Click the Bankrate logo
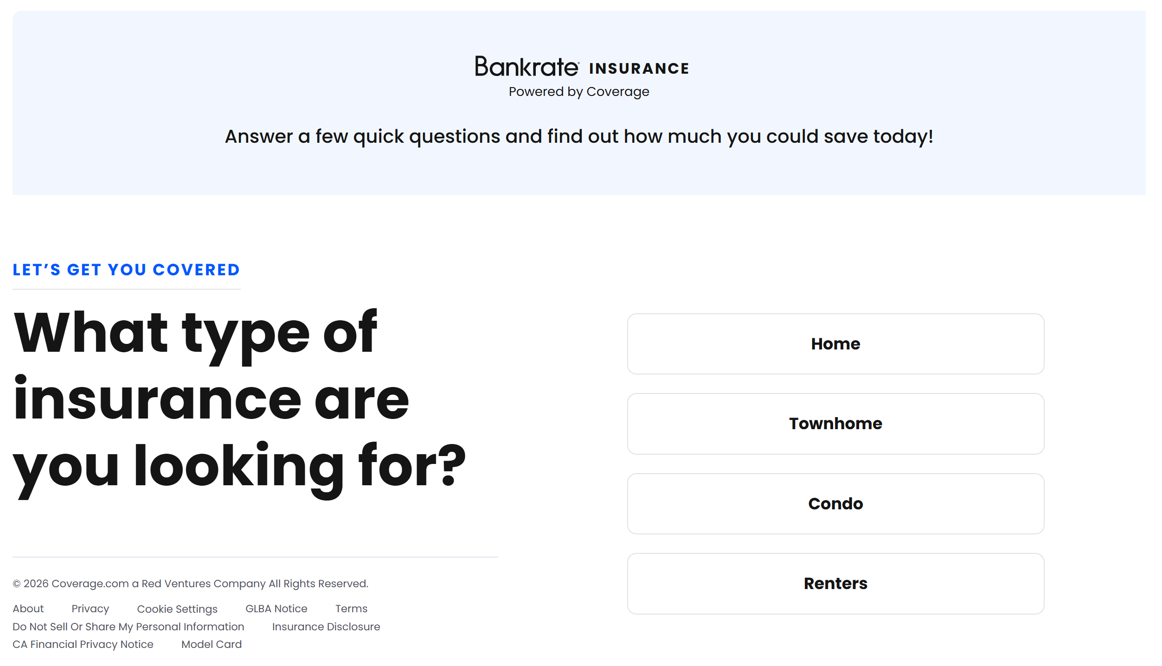 tap(526, 67)
